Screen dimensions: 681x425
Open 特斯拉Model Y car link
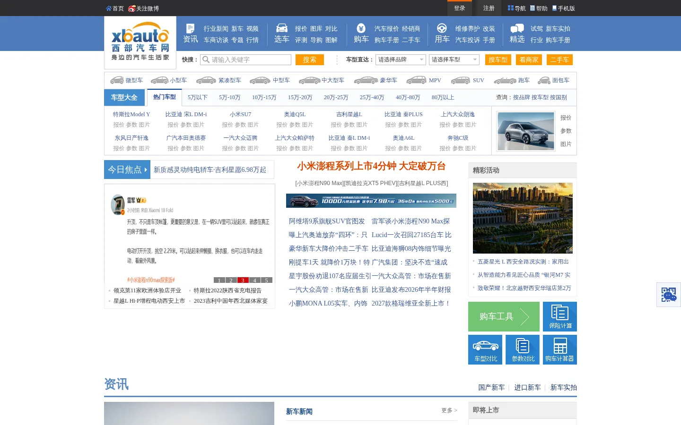point(131,114)
